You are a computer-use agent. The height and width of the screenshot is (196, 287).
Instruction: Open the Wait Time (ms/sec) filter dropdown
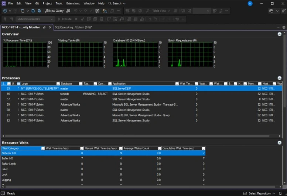pos(82,148)
